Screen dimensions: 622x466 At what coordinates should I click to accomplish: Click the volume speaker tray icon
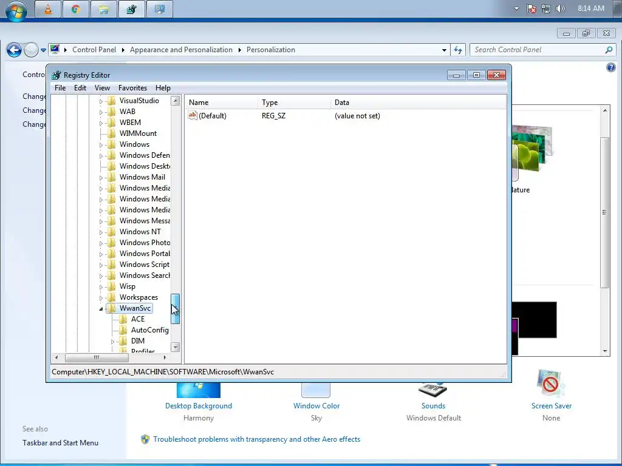pos(560,8)
